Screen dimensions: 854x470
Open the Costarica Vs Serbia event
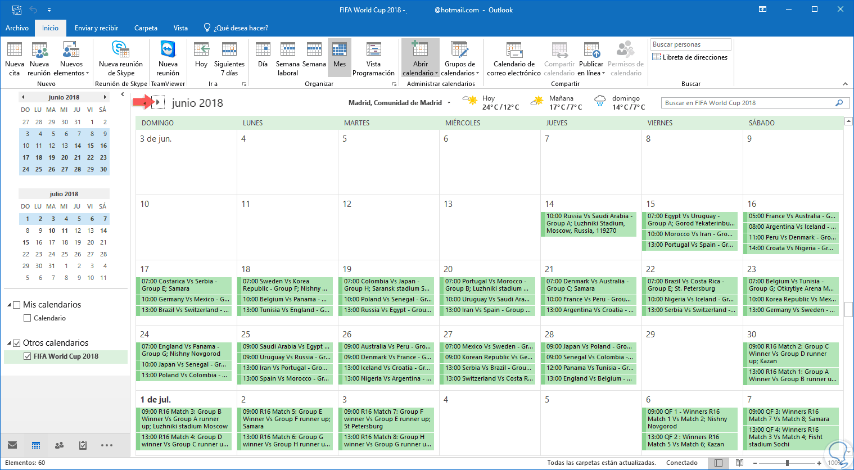click(184, 285)
